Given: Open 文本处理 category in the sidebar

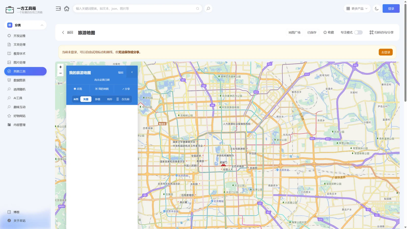Looking at the screenshot, I should pos(25,45).
